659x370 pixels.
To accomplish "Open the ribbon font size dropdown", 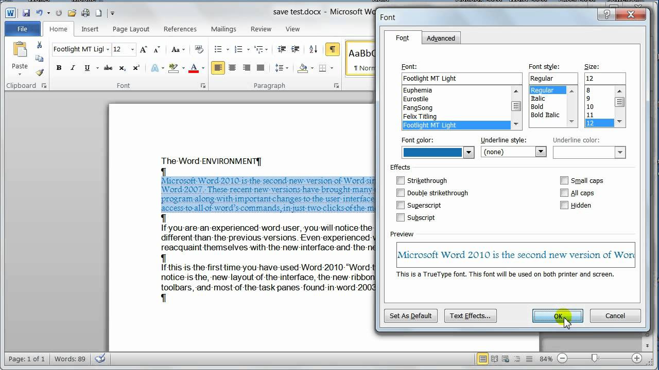I will pyautogui.click(x=132, y=49).
